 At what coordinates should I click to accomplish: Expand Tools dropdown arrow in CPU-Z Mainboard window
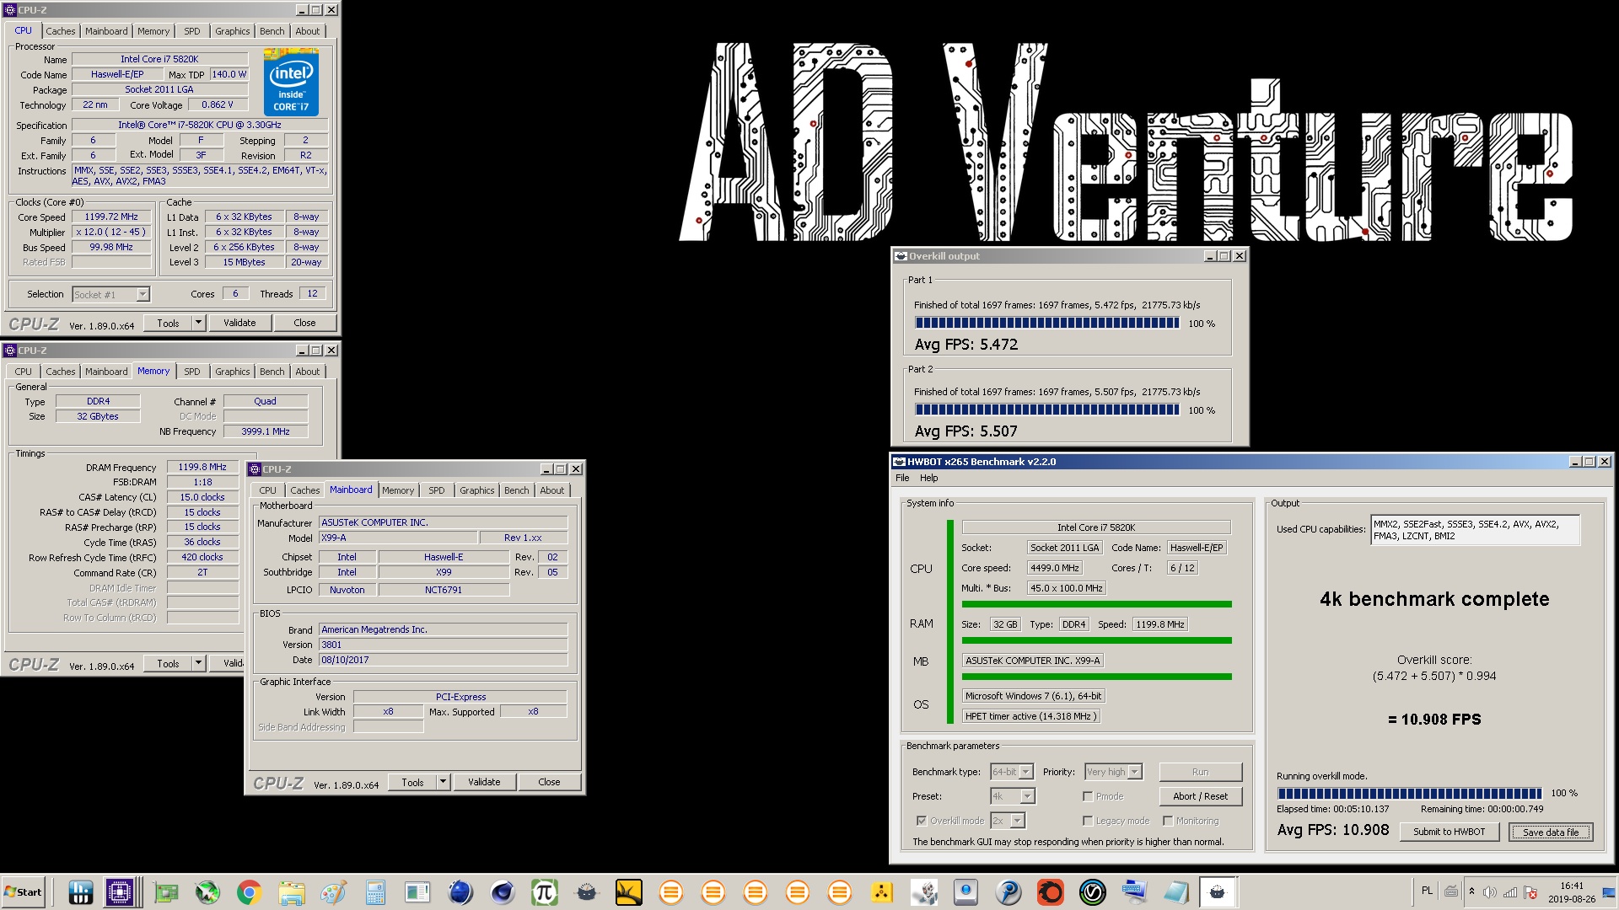443,782
